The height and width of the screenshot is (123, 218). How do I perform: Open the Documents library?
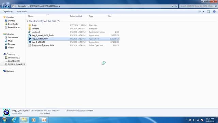tap(13, 38)
